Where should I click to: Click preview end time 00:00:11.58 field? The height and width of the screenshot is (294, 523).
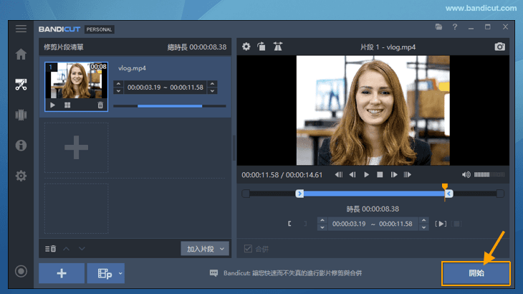pos(395,224)
